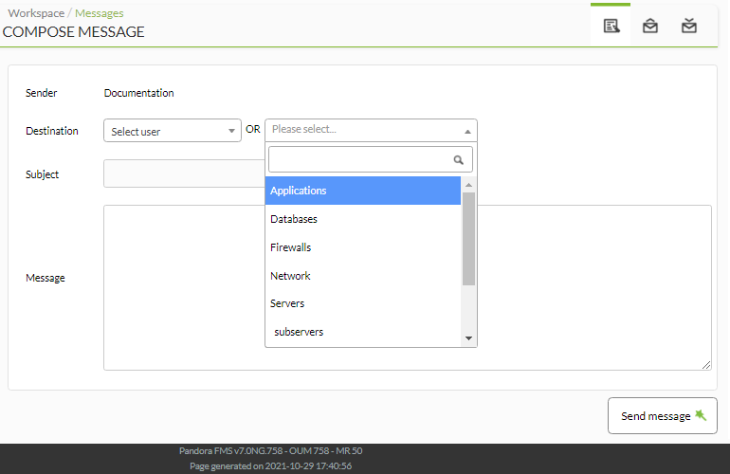The image size is (730, 474).
Task: Select Network group option
Action: [363, 276]
